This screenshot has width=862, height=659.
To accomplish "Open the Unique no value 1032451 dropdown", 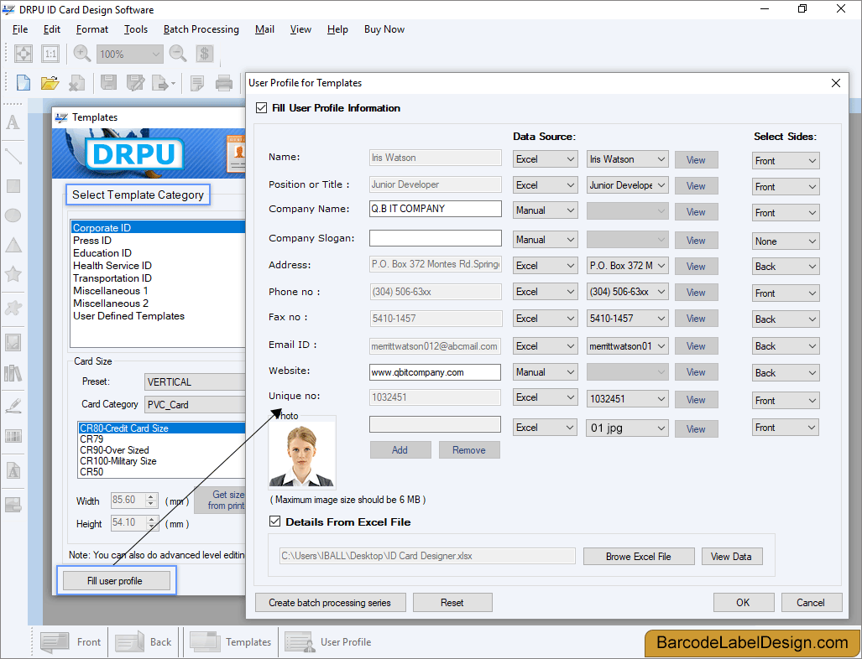I will [x=627, y=399].
